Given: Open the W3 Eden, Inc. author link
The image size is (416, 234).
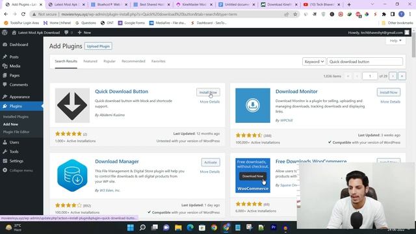Looking at the screenshot, I should click(x=110, y=190).
